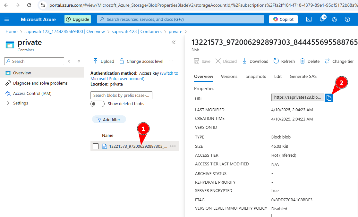Expand or collapse sidebar groups arrows
Viewport: 358px width, 217px height.
[x=69, y=61]
